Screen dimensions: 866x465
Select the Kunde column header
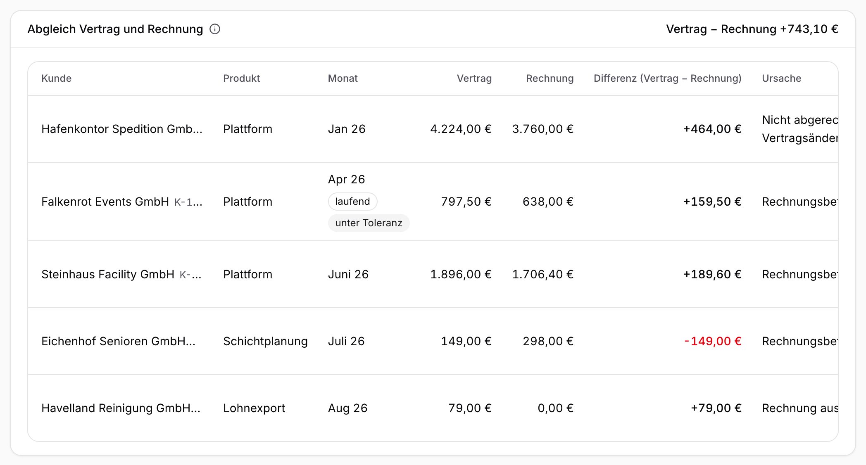tap(56, 78)
